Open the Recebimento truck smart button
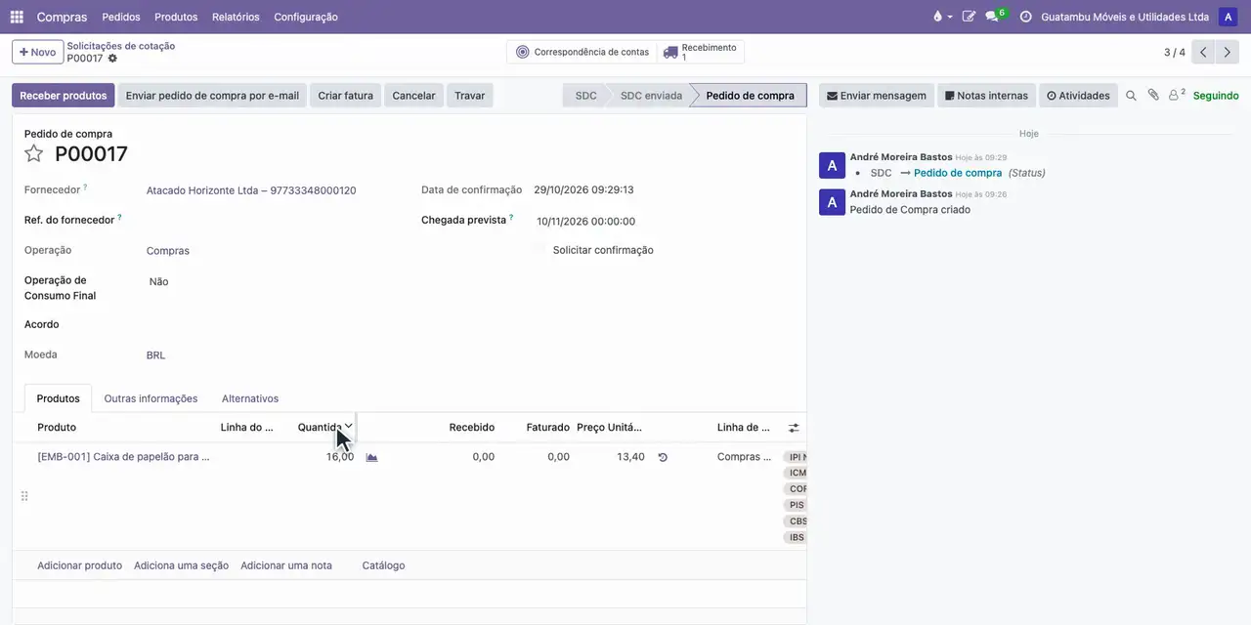Screen dimensions: 1251x625 tap(701, 52)
